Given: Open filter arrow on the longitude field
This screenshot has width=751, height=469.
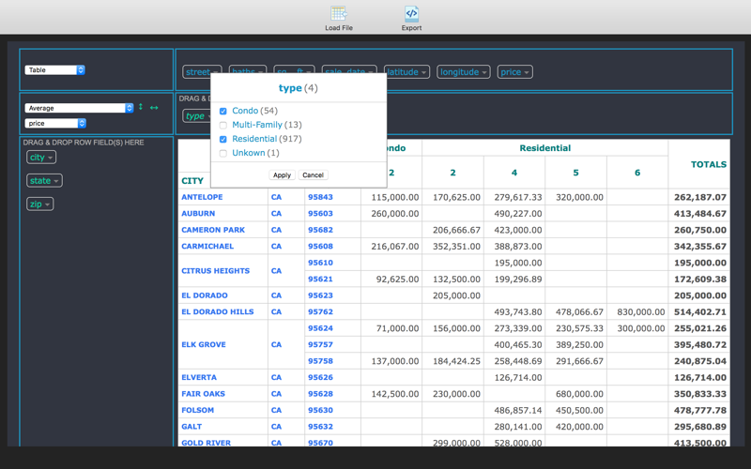Looking at the screenshot, I should [484, 73].
